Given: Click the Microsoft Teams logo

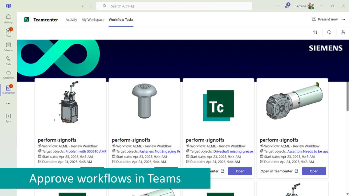Looking at the screenshot, I should pyautogui.click(x=8, y=6).
